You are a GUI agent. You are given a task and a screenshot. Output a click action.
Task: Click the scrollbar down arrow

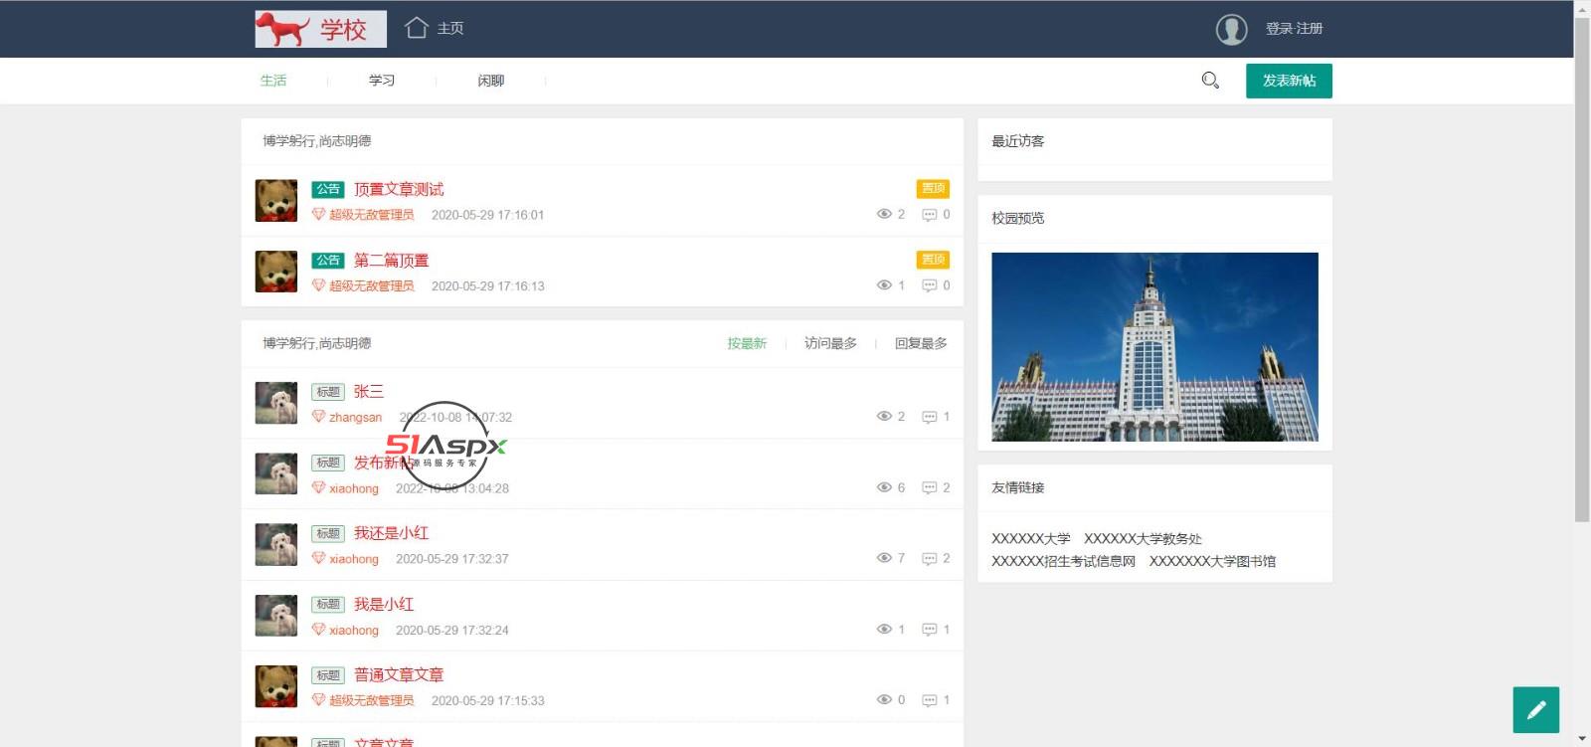(x=1582, y=739)
